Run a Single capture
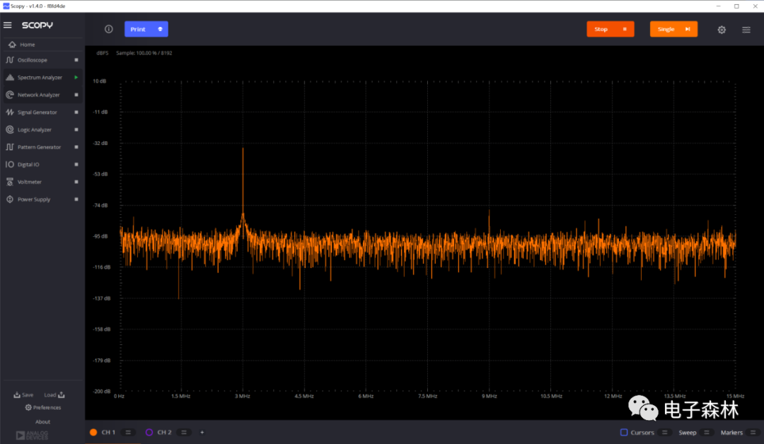The image size is (764, 444). click(x=673, y=29)
